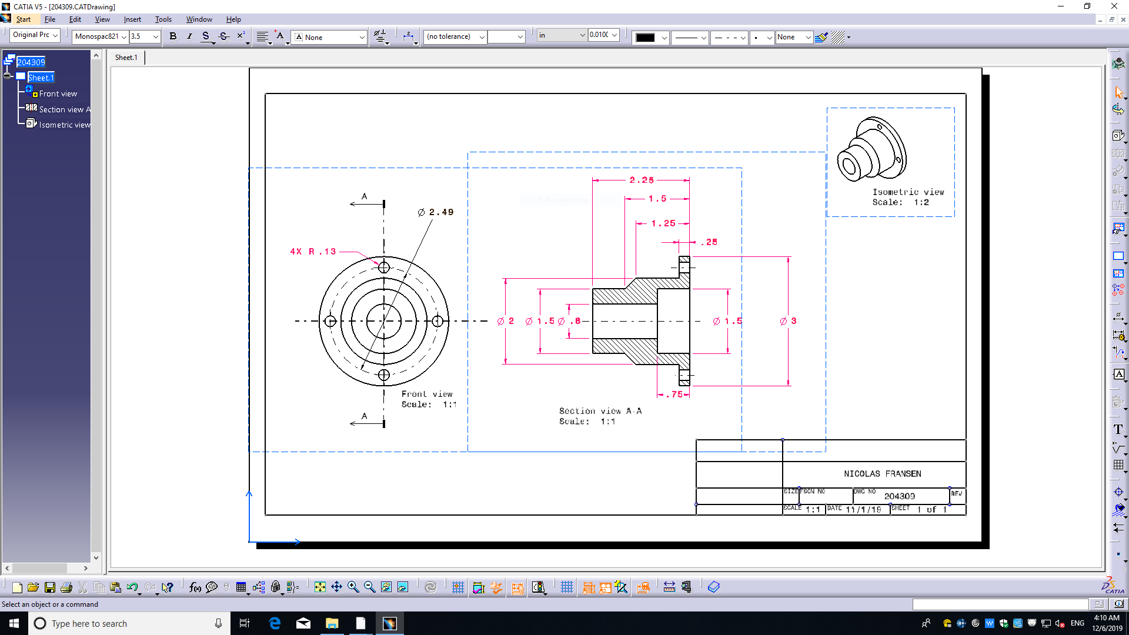Select the Zoom In tool
The width and height of the screenshot is (1129, 635).
point(353,587)
